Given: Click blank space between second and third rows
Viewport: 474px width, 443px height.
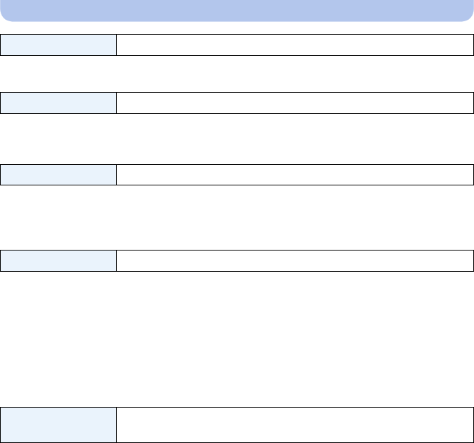Looking at the screenshot, I should tap(237, 139).
